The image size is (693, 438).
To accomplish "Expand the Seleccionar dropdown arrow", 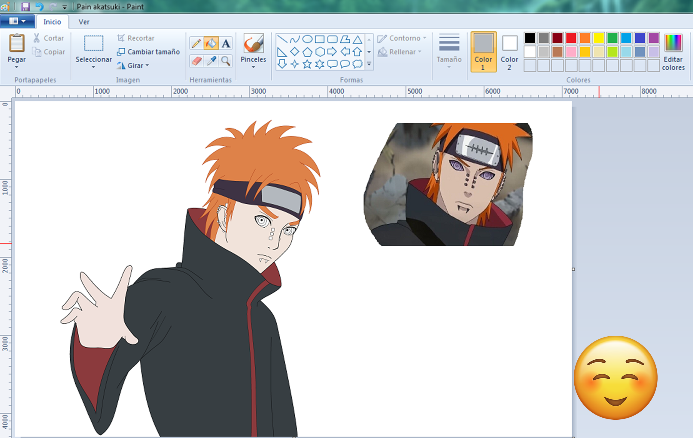I will [x=93, y=67].
